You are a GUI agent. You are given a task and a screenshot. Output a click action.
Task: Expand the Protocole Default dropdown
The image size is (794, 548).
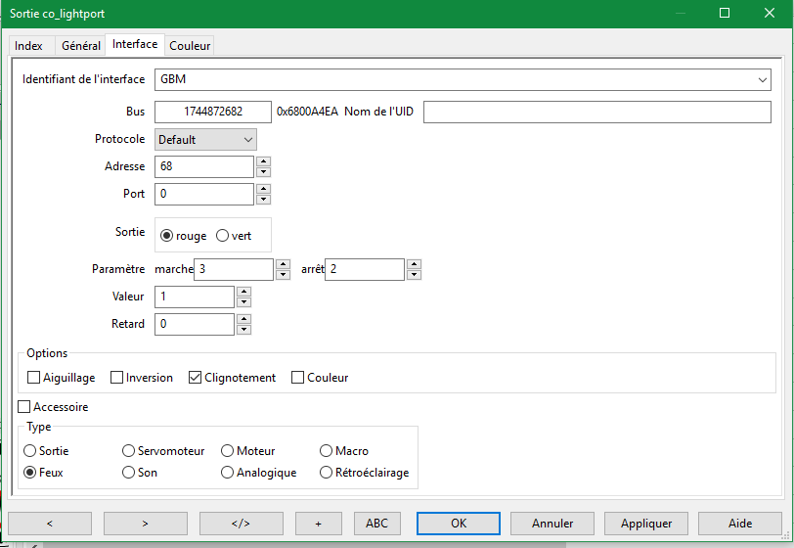coord(205,140)
